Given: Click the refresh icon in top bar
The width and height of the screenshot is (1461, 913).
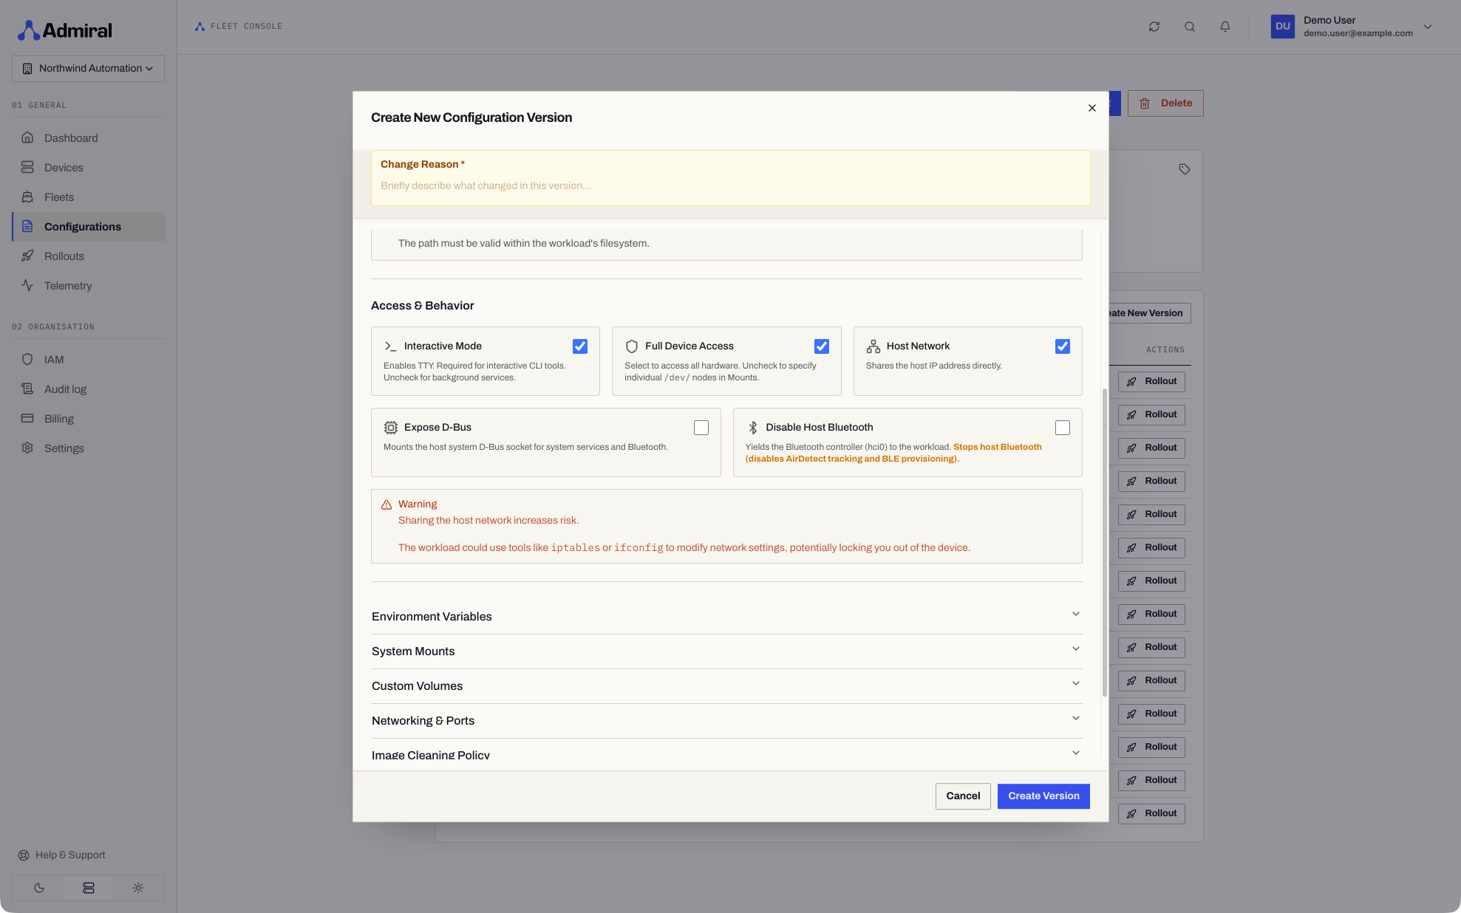Looking at the screenshot, I should (1154, 27).
